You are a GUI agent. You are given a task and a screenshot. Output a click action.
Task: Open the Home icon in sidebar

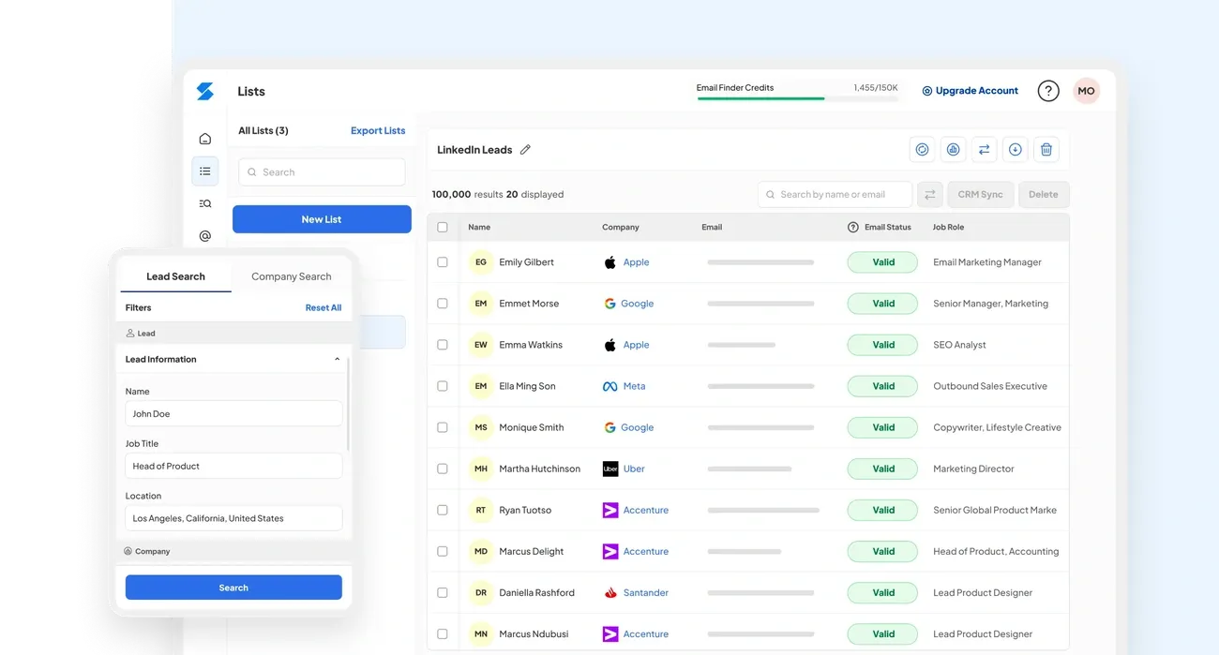(204, 139)
